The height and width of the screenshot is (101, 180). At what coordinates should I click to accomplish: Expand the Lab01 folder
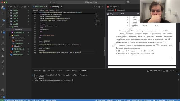9,10
